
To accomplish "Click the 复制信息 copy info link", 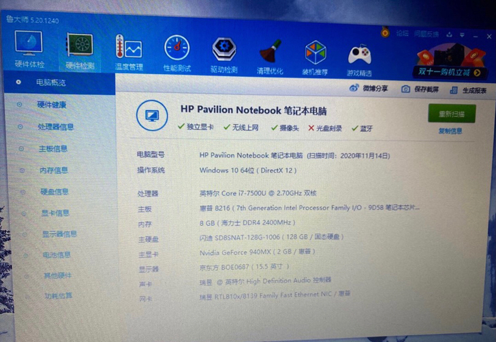I will click(x=450, y=131).
